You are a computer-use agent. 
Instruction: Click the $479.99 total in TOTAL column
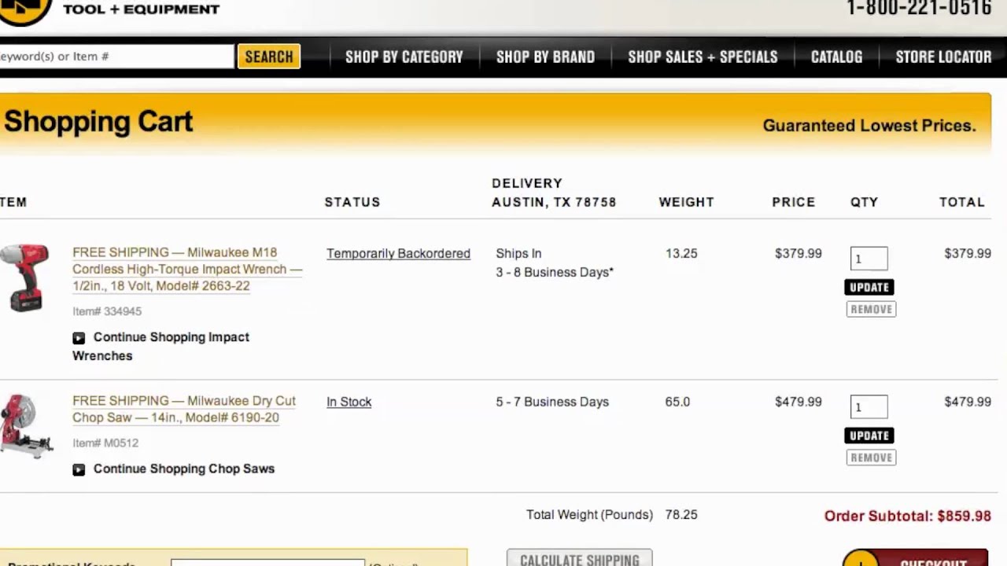tap(968, 402)
